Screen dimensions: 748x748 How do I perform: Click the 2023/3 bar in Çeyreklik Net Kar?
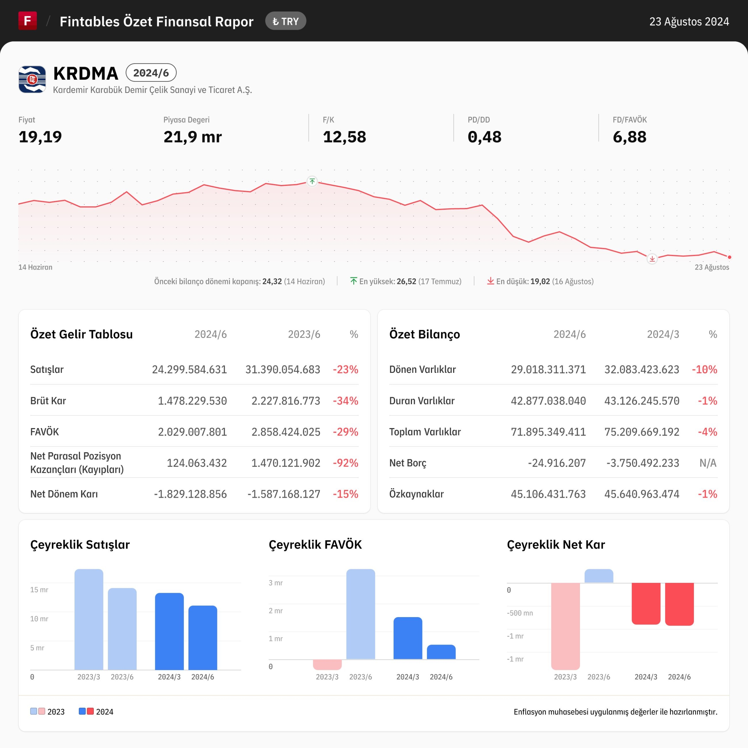point(566,626)
